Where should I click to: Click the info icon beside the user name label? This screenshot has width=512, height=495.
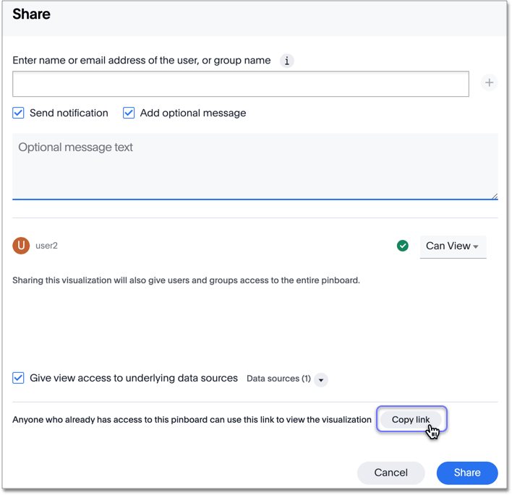click(x=287, y=61)
